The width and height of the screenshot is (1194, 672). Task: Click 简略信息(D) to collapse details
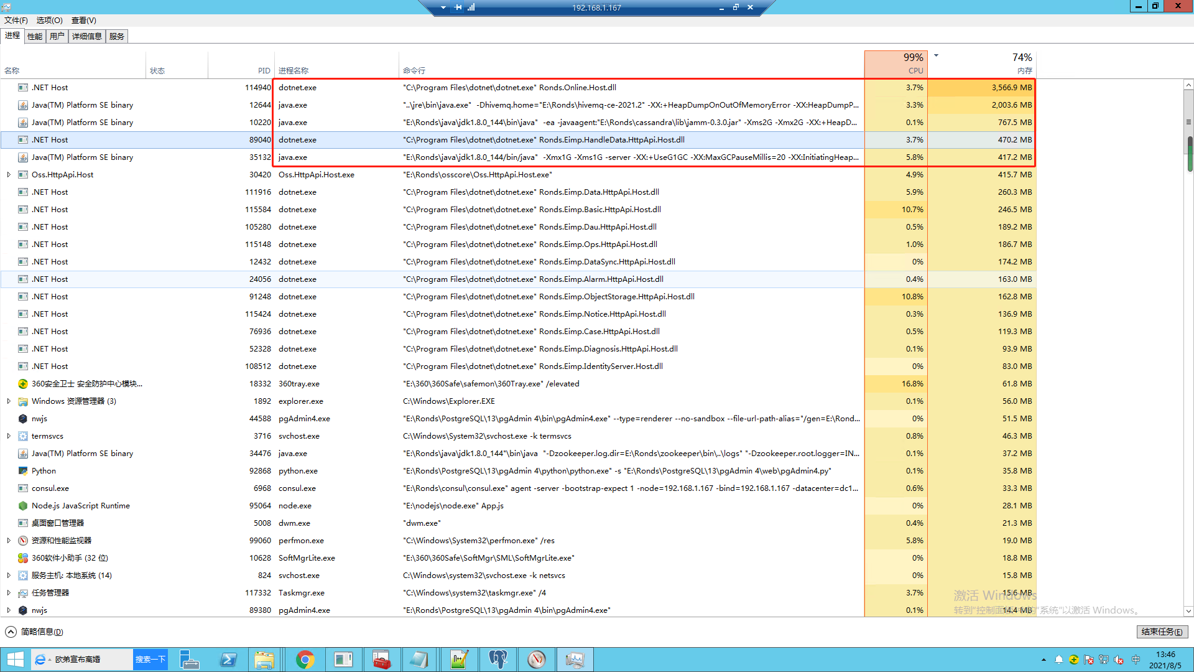(35, 632)
